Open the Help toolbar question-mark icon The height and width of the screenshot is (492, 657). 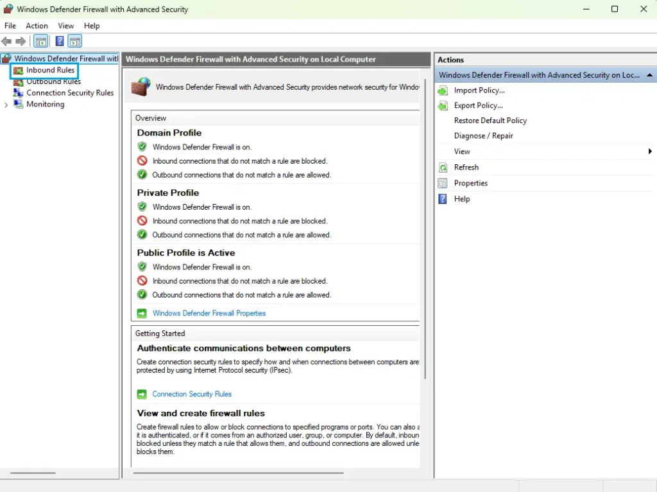point(60,41)
